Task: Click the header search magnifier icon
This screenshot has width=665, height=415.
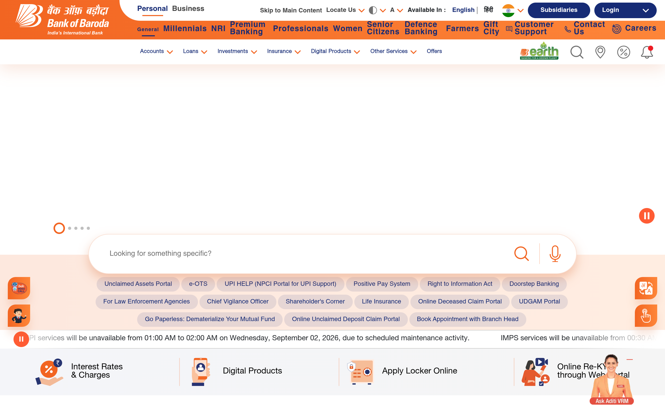Action: (577, 52)
